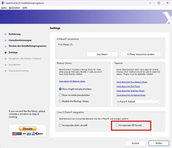
Task: Click the Settings step bullet in sidebar
Action: tap(6, 53)
